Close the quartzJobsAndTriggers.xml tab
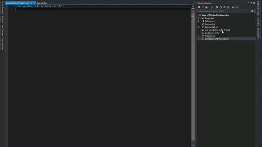 (34, 3)
